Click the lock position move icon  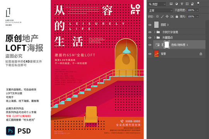[167, 17]
